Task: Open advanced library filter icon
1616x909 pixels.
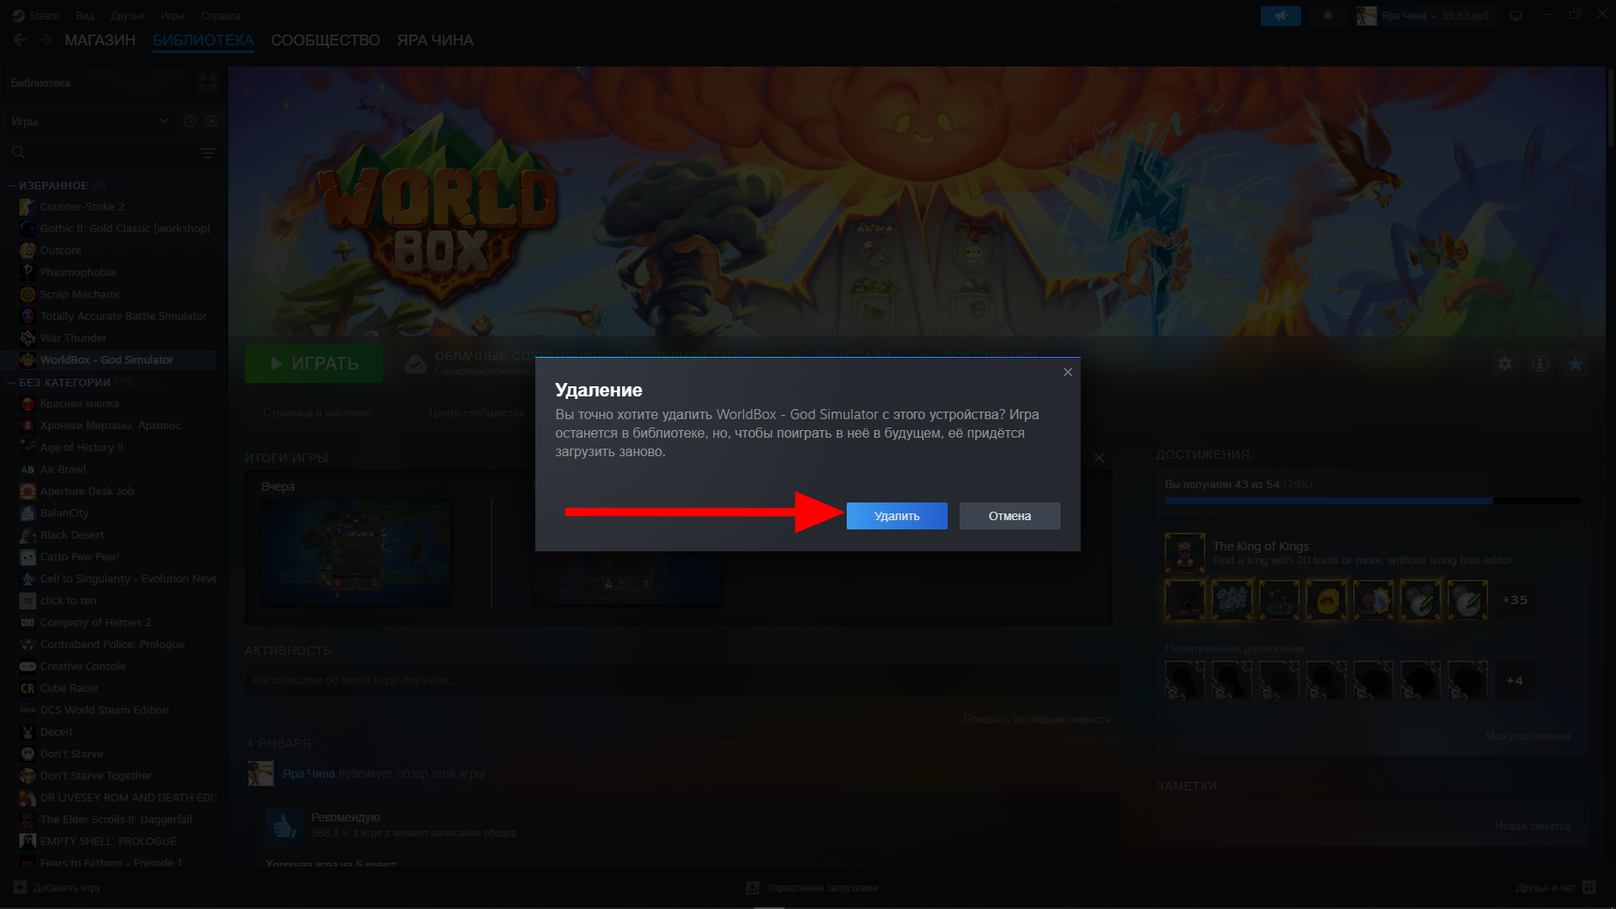Action: [x=208, y=153]
